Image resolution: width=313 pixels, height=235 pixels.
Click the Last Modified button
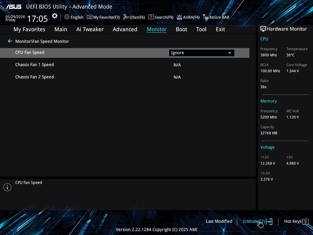click(219, 222)
